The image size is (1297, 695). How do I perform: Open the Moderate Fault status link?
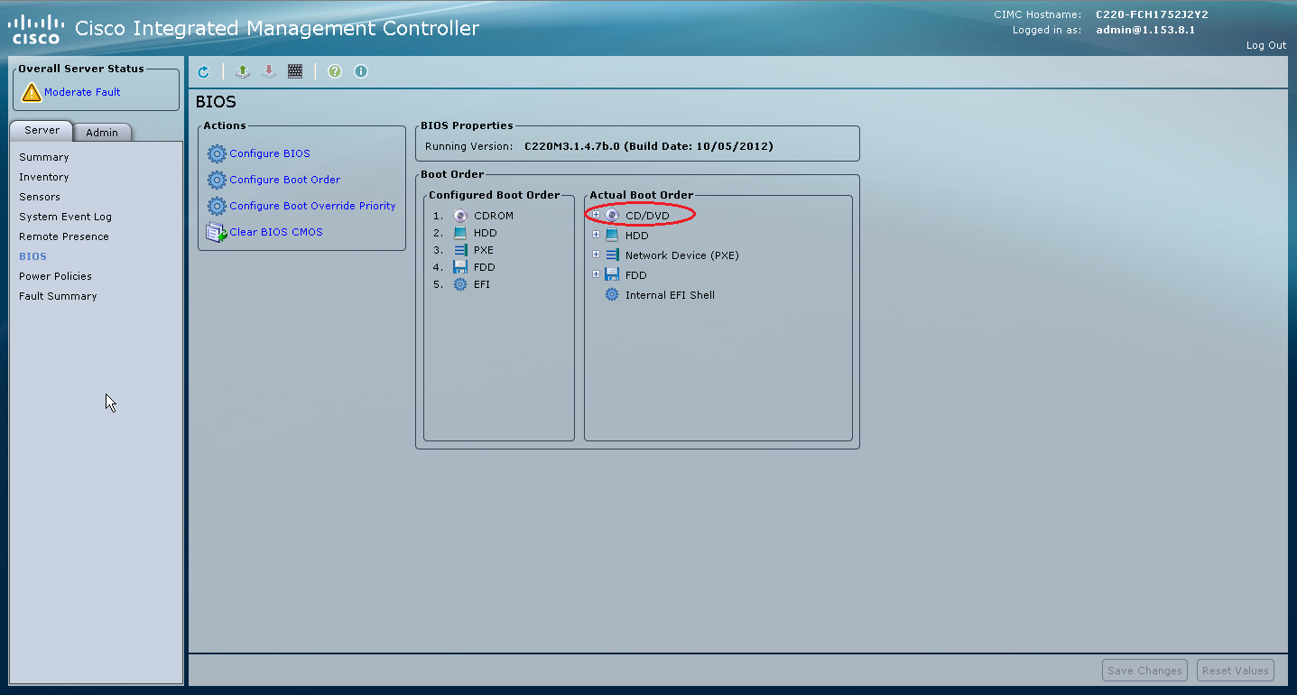tap(82, 92)
